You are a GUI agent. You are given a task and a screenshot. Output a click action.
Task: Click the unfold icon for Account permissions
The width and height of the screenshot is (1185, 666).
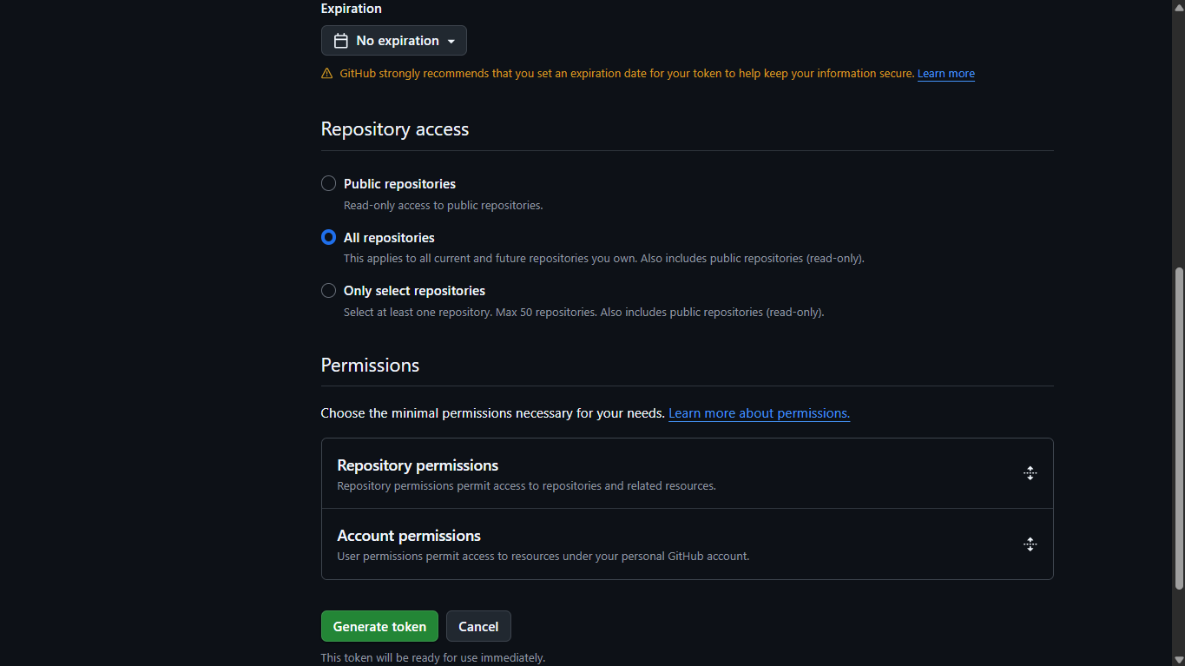click(1030, 544)
